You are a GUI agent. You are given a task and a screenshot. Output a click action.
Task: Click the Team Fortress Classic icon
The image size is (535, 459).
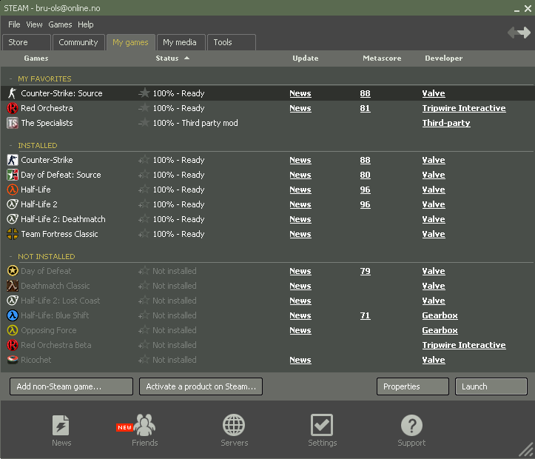pyautogui.click(x=13, y=234)
